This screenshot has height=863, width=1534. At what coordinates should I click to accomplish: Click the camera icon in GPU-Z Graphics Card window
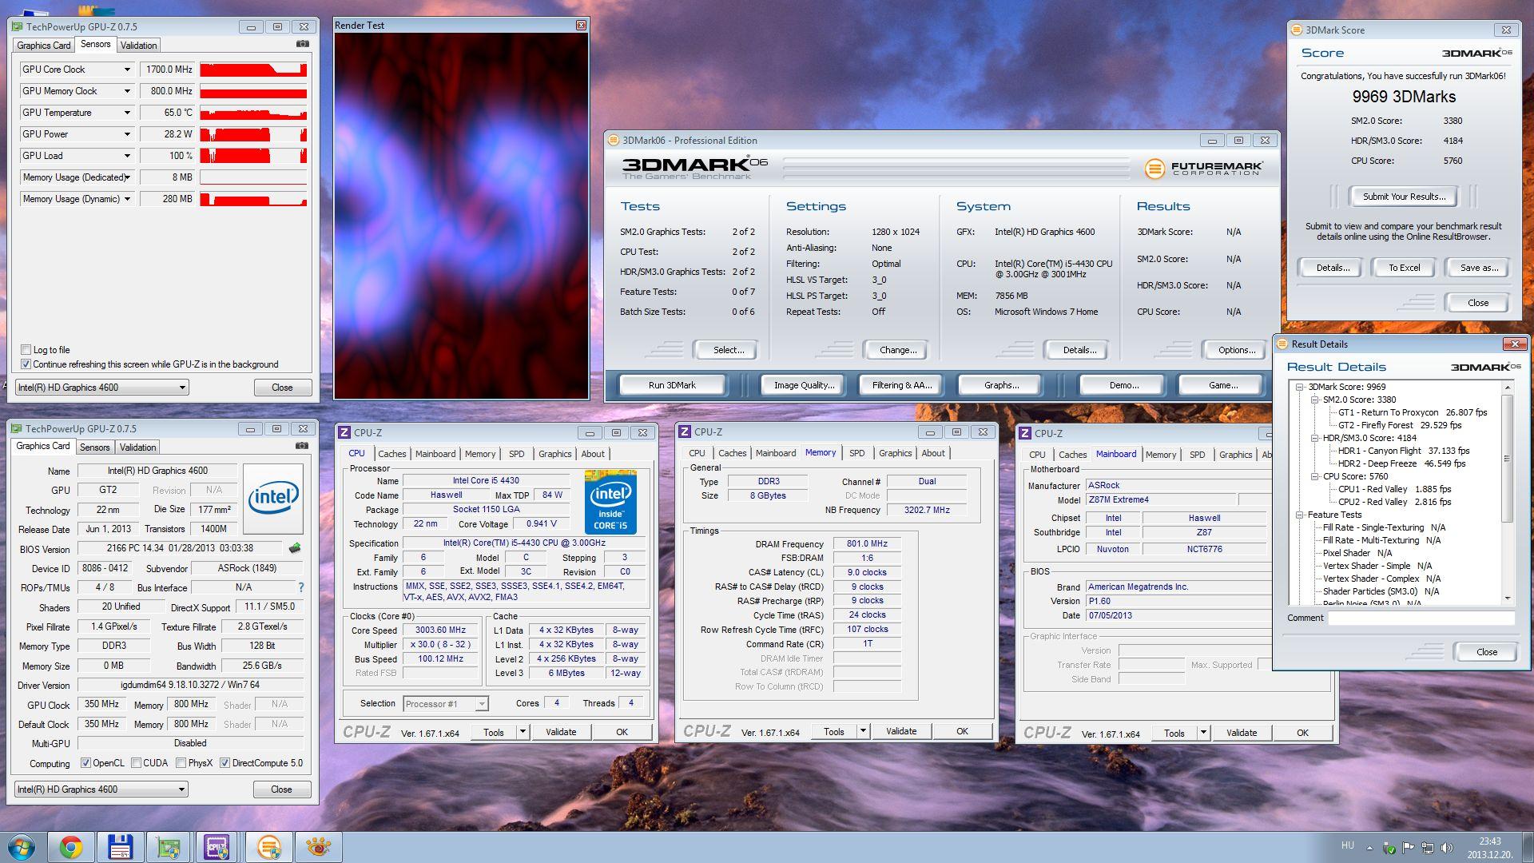pyautogui.click(x=302, y=446)
